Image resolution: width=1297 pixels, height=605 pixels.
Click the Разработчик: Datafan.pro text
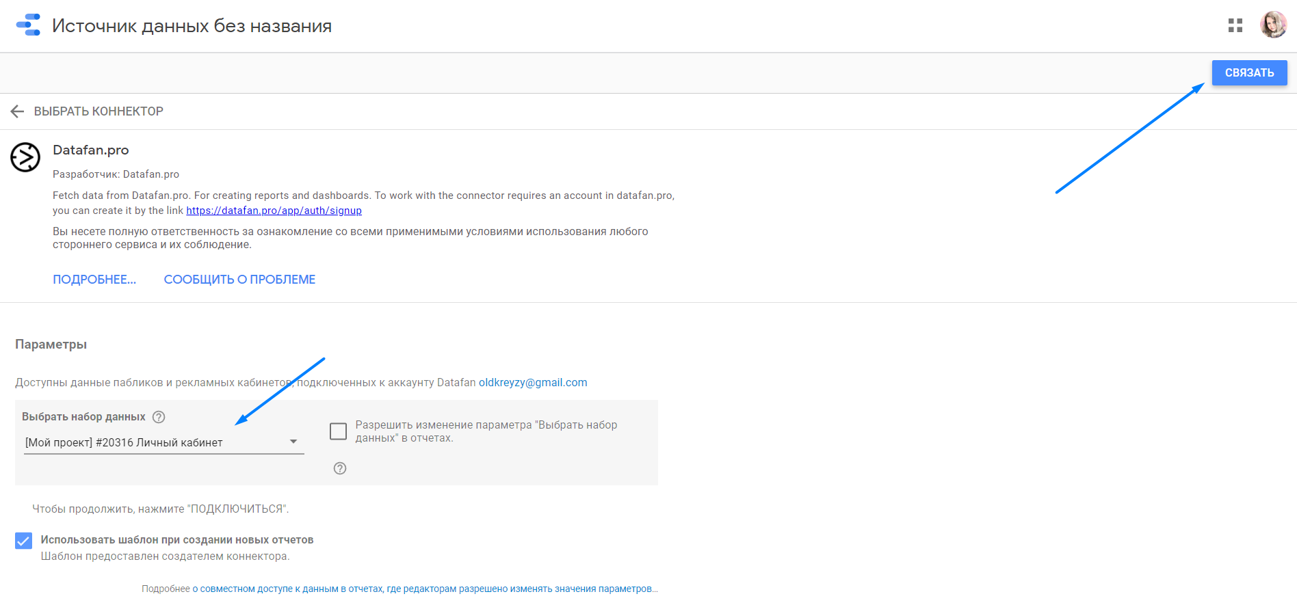(116, 174)
